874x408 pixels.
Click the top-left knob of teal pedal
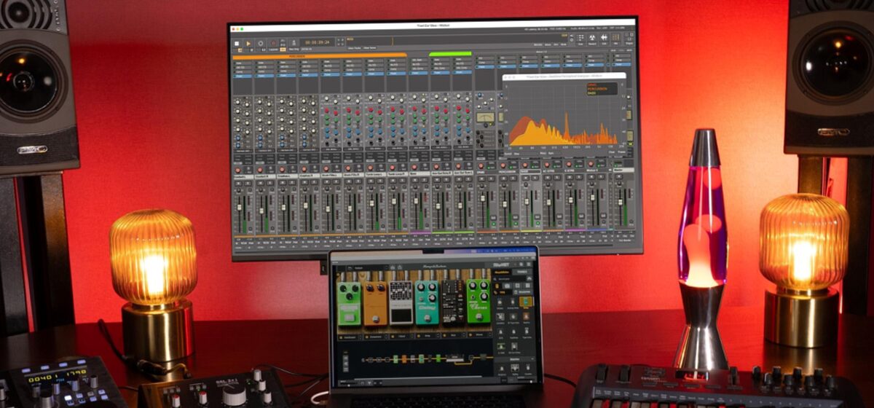[x=421, y=286]
